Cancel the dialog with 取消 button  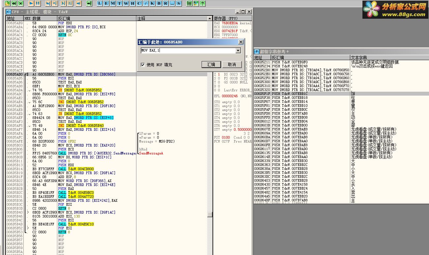click(232, 64)
